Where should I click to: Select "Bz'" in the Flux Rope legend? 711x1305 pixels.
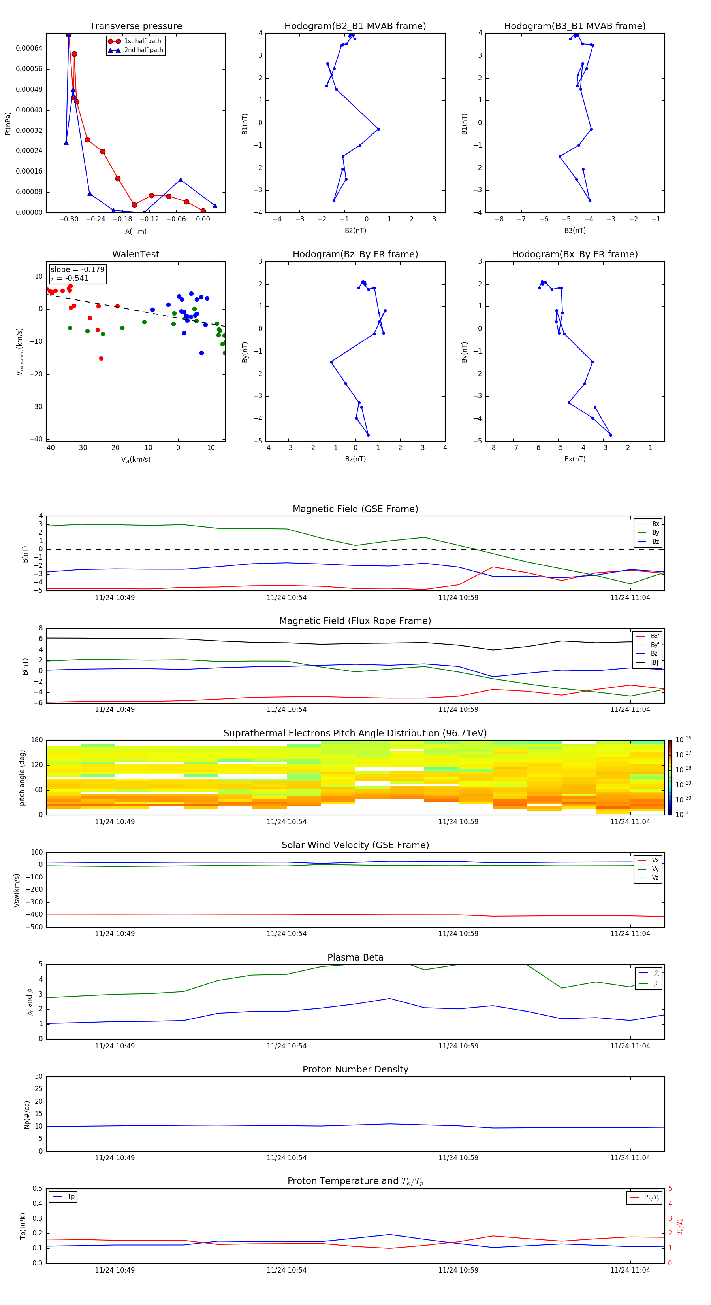pos(647,654)
